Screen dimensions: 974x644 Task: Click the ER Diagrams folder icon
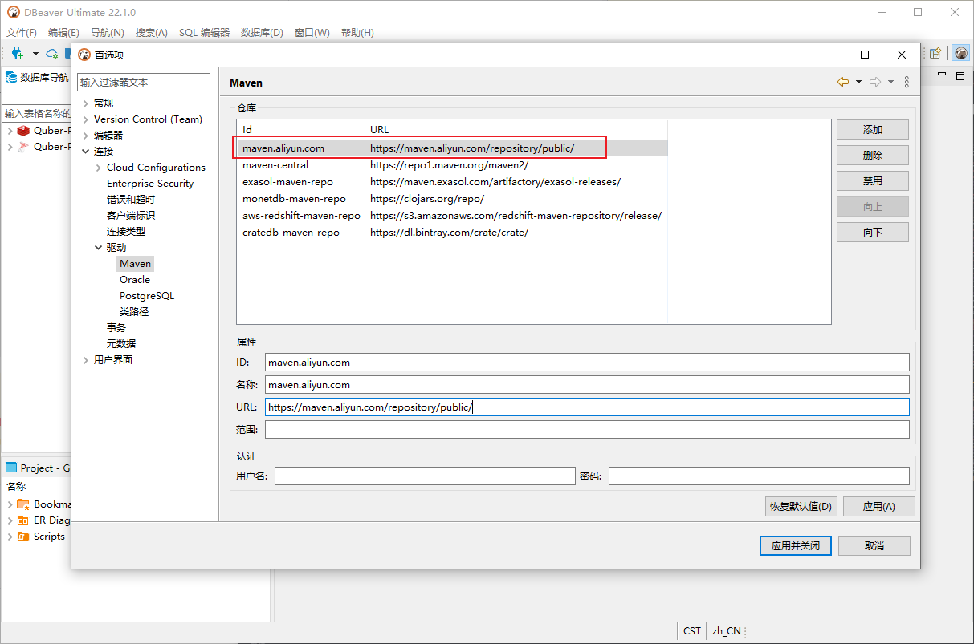coord(23,520)
